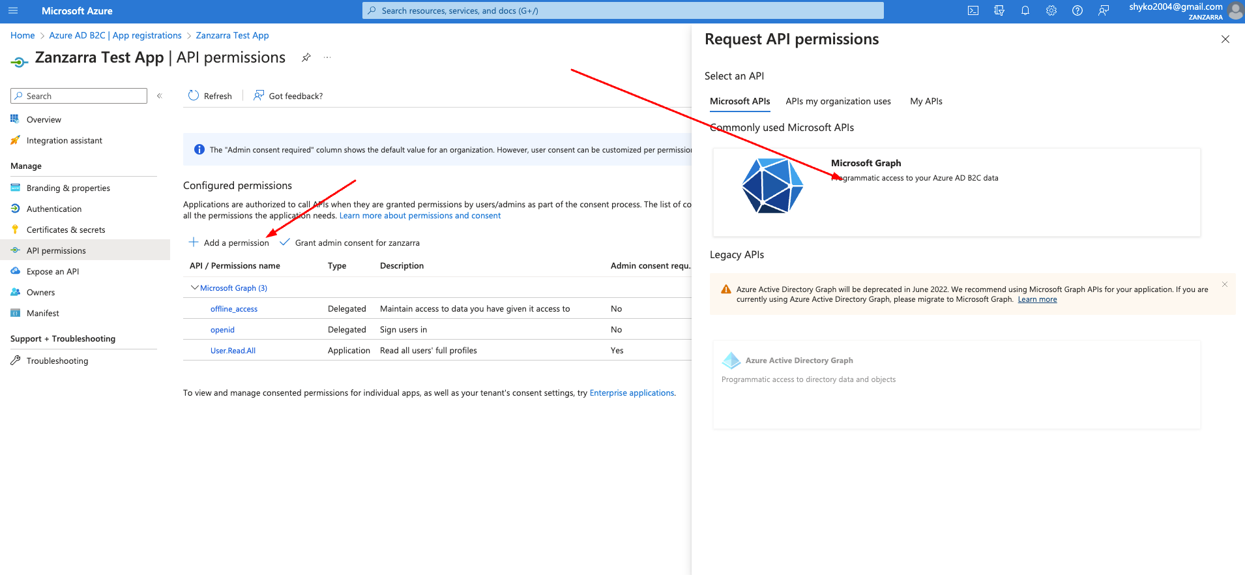The width and height of the screenshot is (1245, 575).
Task: Close the Request API permissions panel
Action: [1225, 39]
